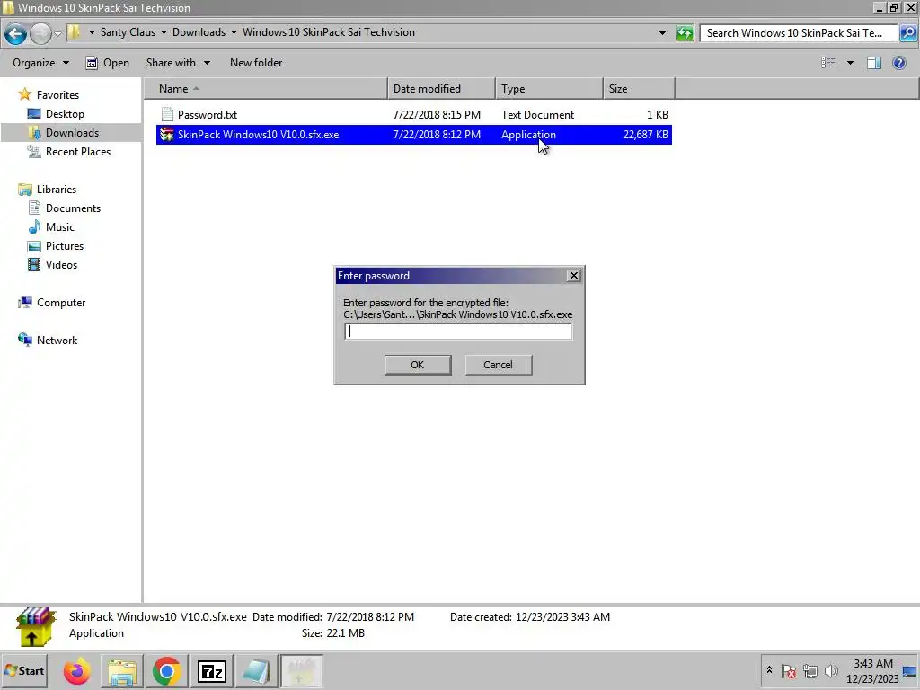Open the clock showing 3:43 AM
The image size is (920, 690).
(872, 670)
